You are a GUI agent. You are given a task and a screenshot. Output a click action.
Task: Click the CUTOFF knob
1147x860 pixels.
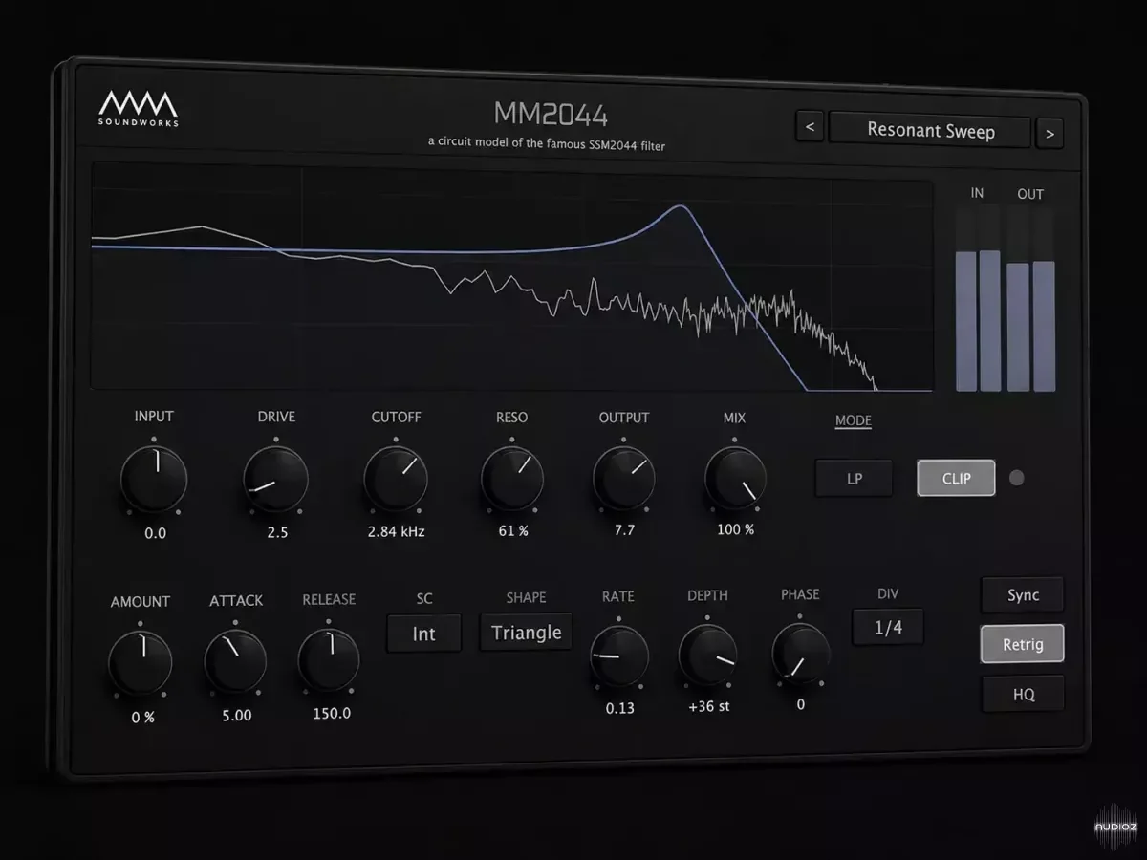[x=396, y=478]
